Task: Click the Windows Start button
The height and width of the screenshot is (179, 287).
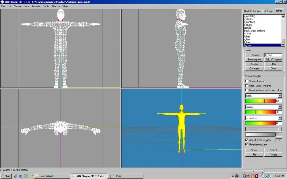Action: (6, 176)
